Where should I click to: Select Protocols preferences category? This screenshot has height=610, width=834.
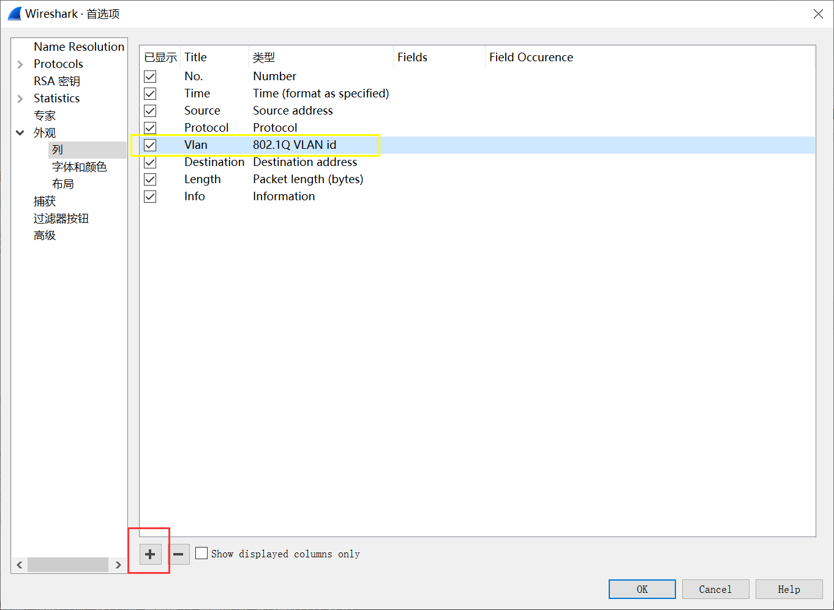(58, 64)
